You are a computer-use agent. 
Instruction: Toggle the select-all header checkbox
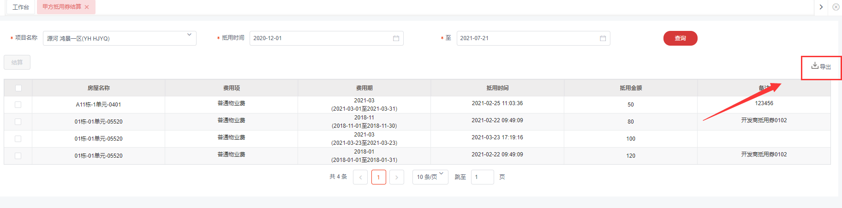tap(18, 88)
